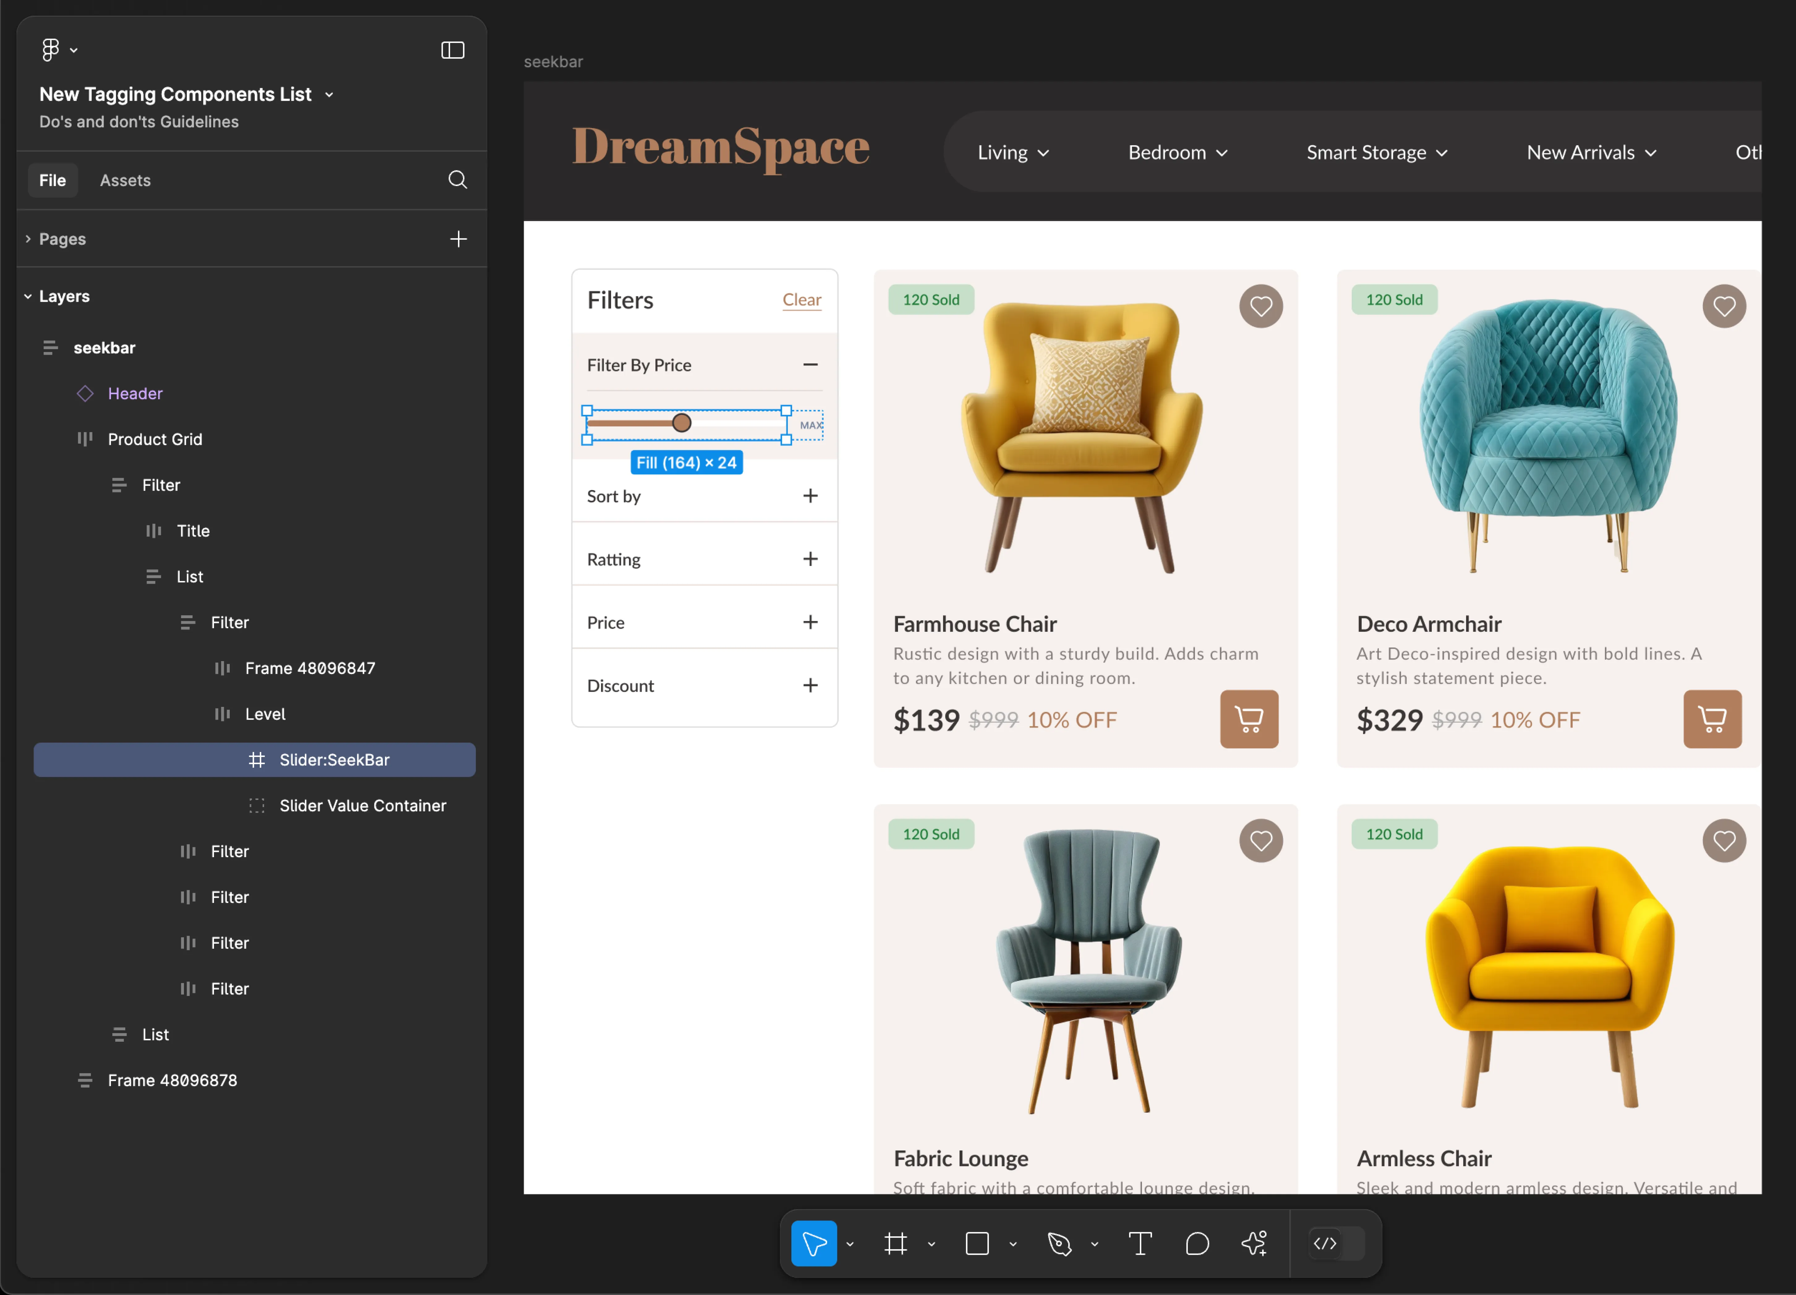Click the seekbar layer auto-layout icon

tap(51, 347)
